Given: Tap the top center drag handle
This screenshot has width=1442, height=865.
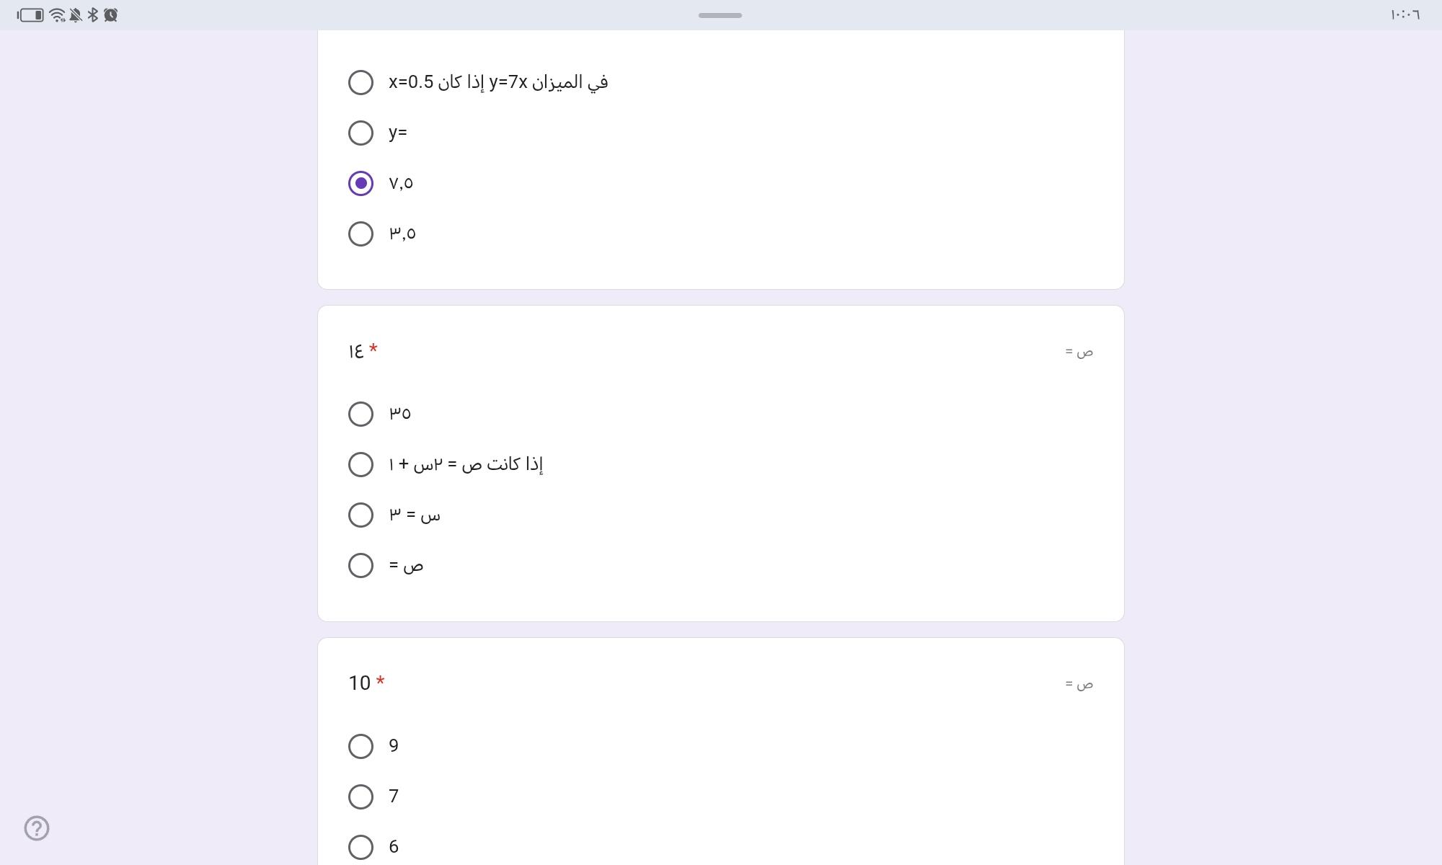Looking at the screenshot, I should (x=720, y=15).
